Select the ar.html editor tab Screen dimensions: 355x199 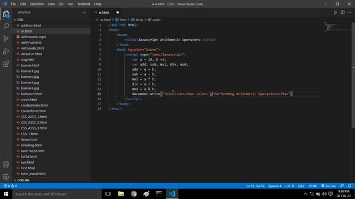pyautogui.click(x=106, y=12)
